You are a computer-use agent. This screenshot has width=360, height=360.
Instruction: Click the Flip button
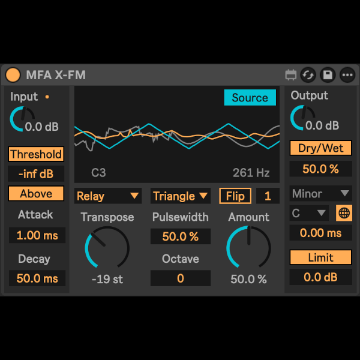(x=235, y=196)
